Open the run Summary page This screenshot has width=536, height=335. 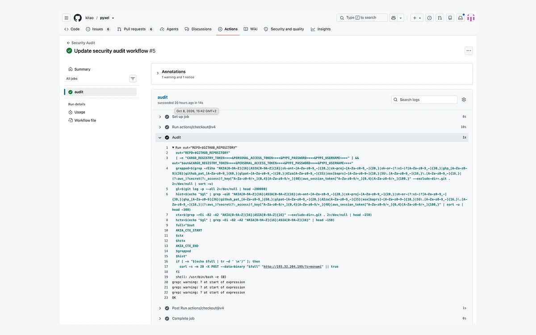click(x=100, y=69)
